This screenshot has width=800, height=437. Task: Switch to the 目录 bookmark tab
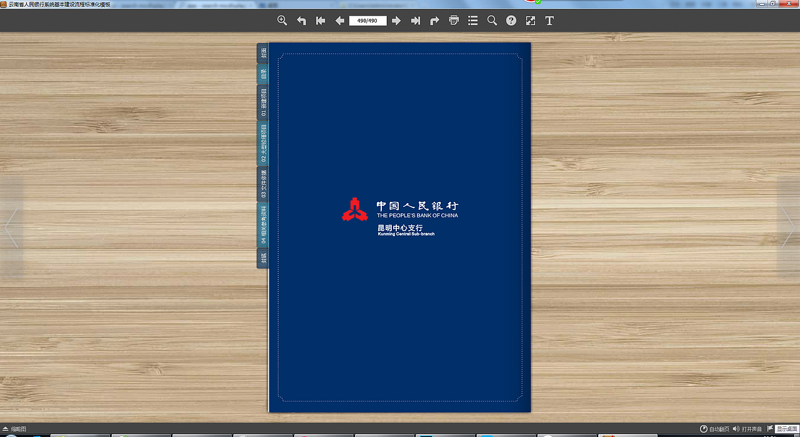(262, 73)
